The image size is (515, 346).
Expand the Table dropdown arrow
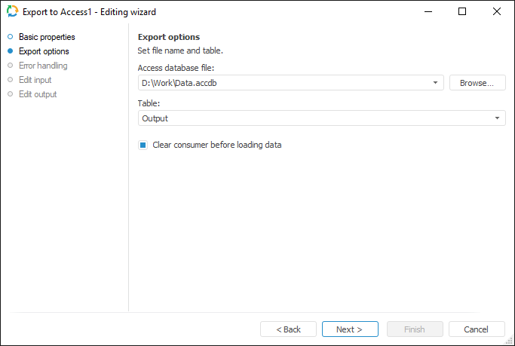pos(498,118)
